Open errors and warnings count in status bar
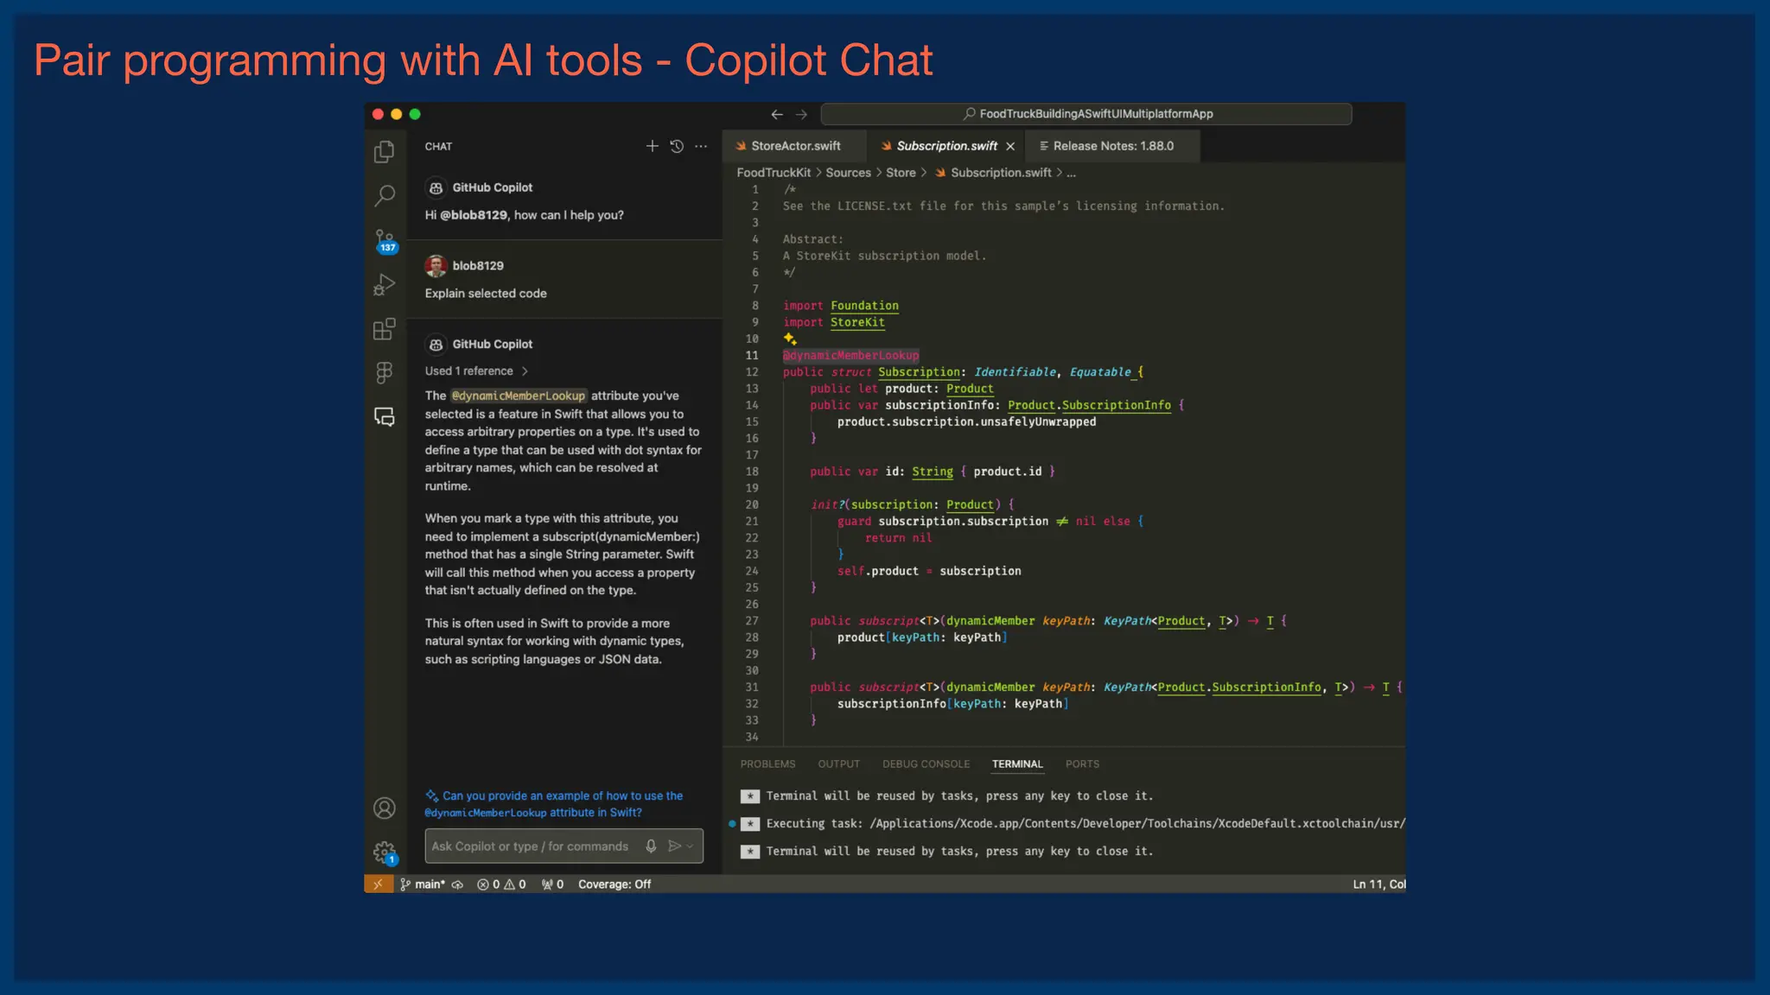 502,884
